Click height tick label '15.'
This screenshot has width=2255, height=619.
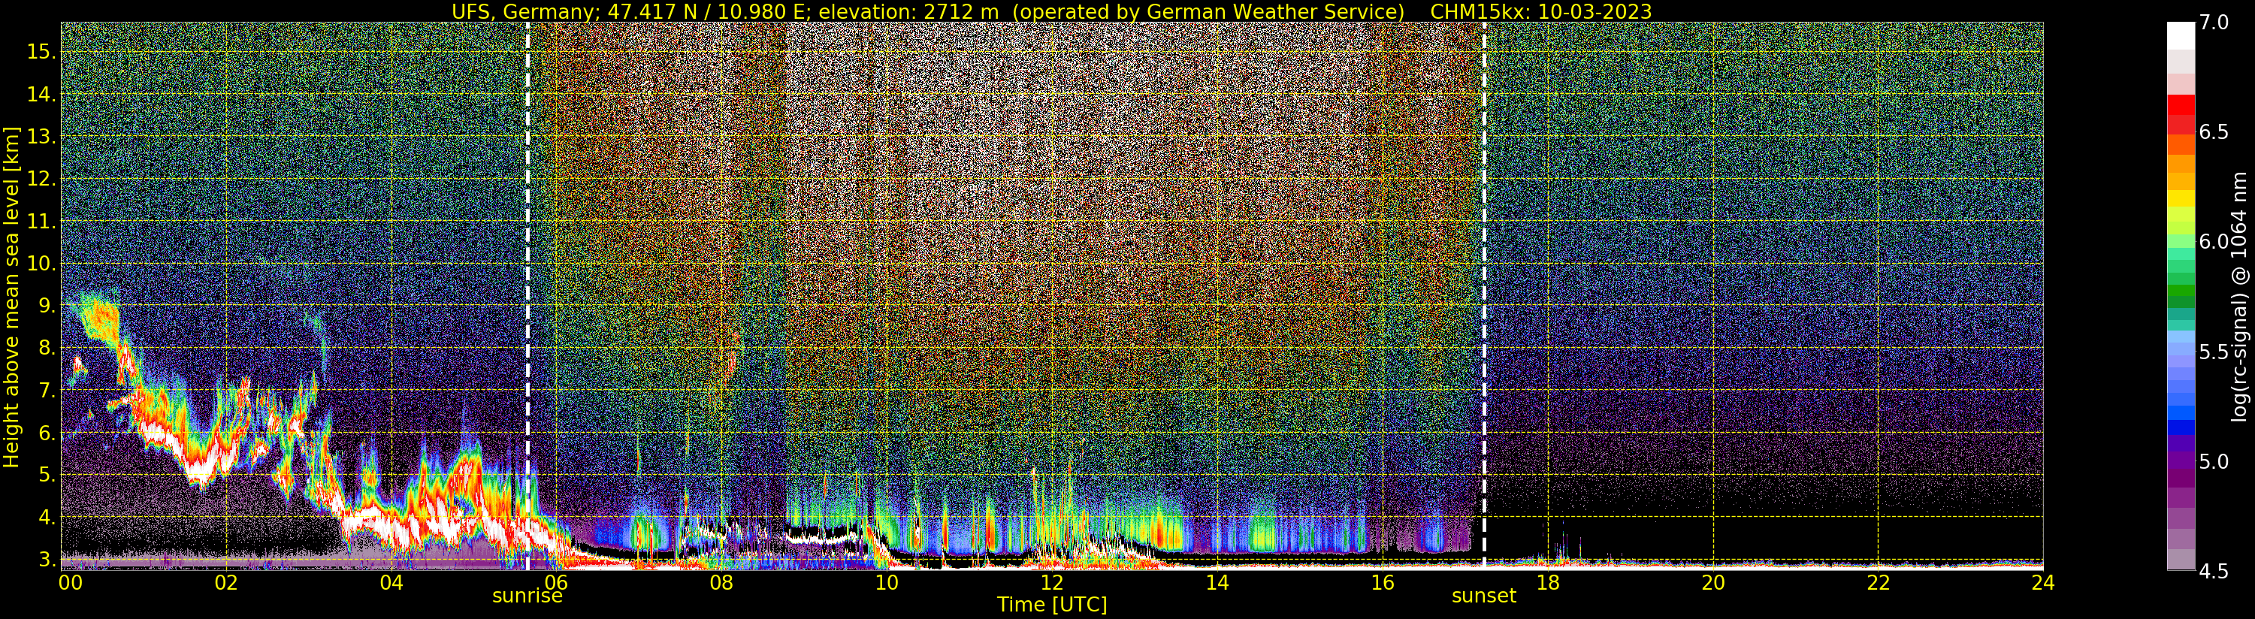click(x=41, y=52)
